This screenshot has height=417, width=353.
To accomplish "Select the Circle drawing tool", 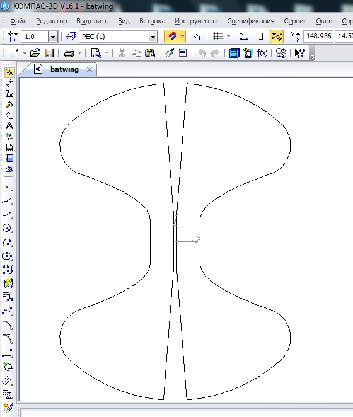I will 8,228.
